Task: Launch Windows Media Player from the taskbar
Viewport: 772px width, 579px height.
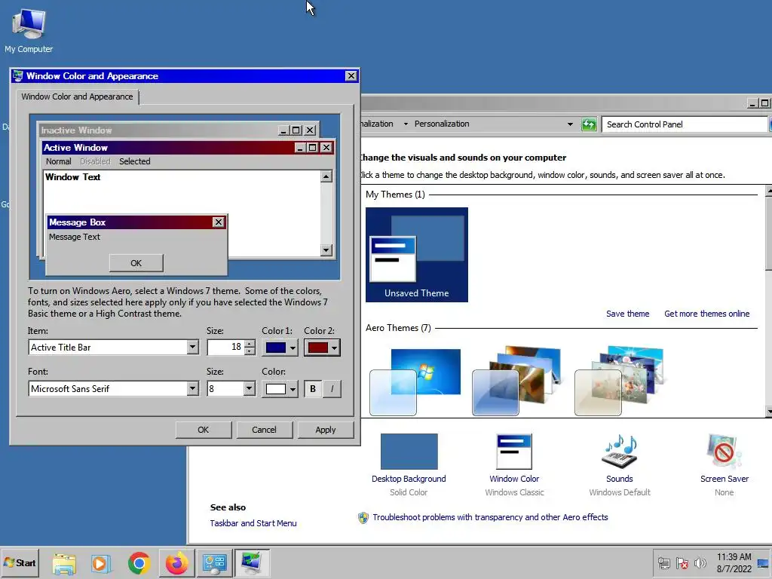Action: pos(100,563)
